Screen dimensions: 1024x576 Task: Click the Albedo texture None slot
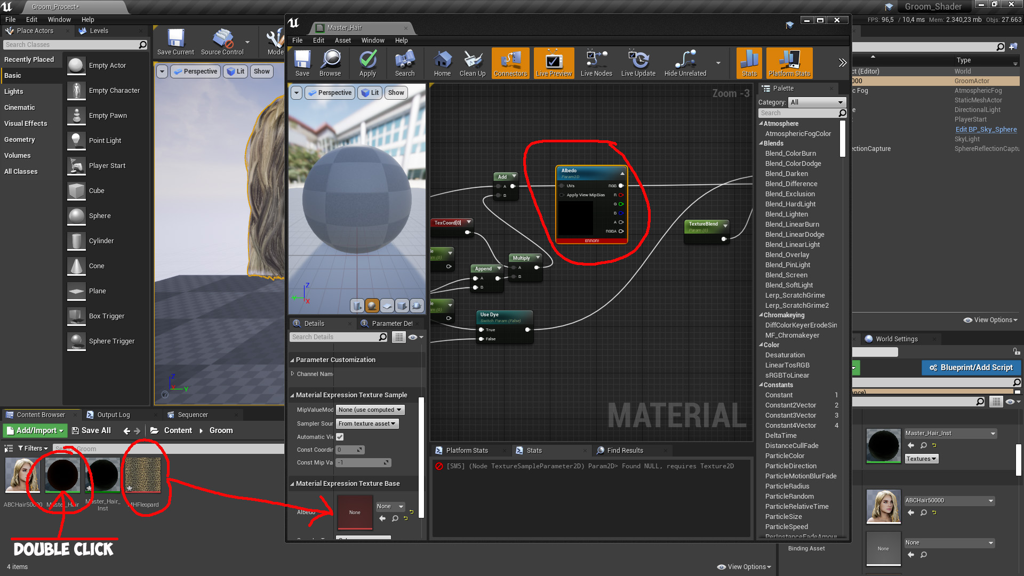[x=354, y=511]
